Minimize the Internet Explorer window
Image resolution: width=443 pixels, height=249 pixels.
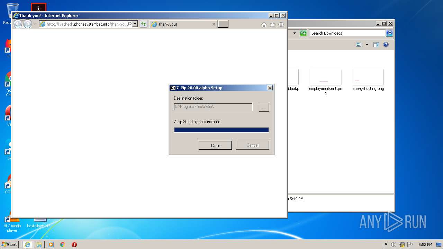tap(271, 16)
